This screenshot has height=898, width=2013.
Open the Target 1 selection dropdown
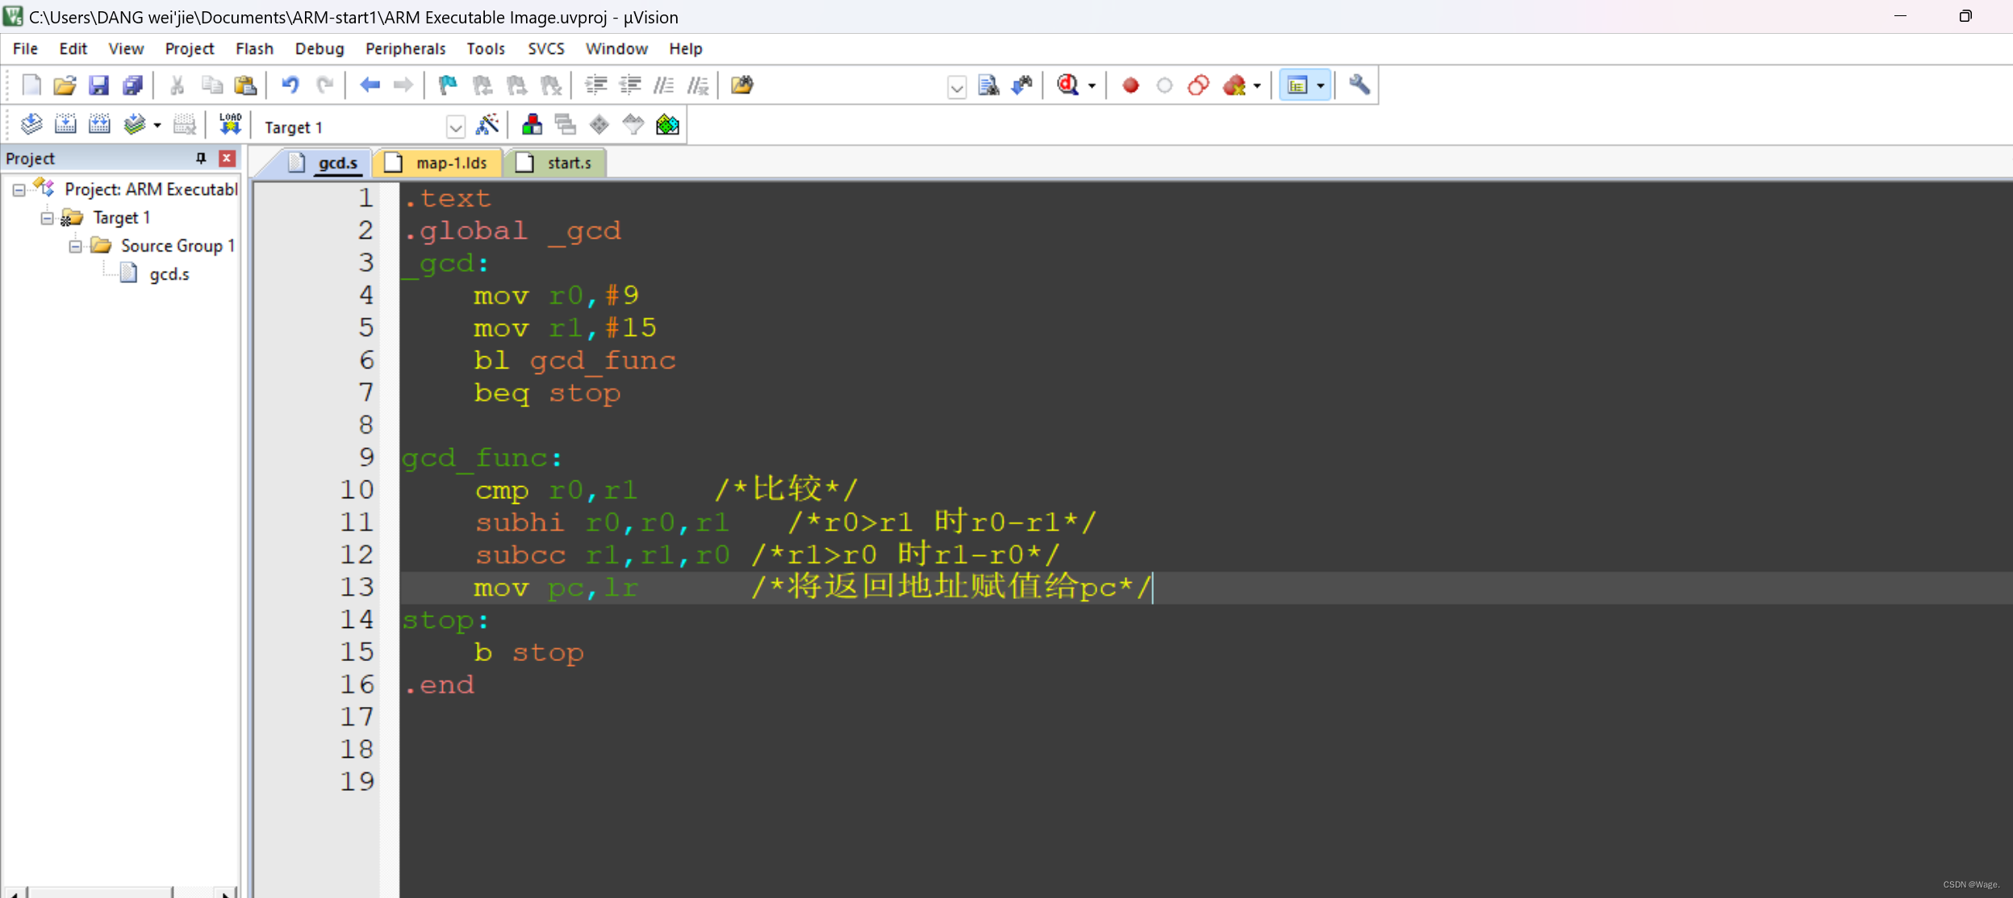tap(456, 127)
